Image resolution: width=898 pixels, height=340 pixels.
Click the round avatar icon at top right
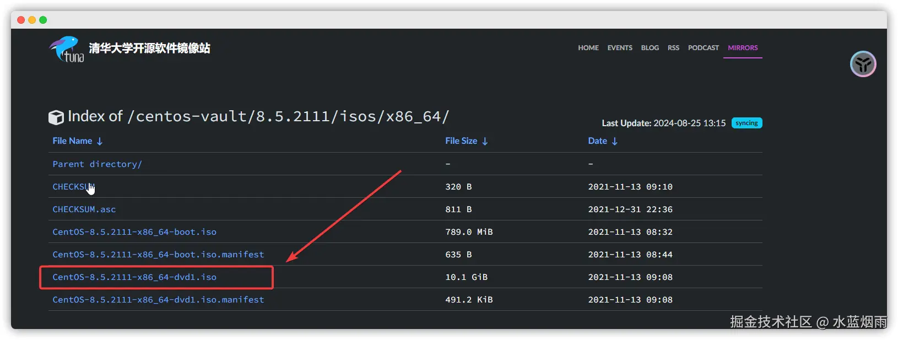coord(863,64)
